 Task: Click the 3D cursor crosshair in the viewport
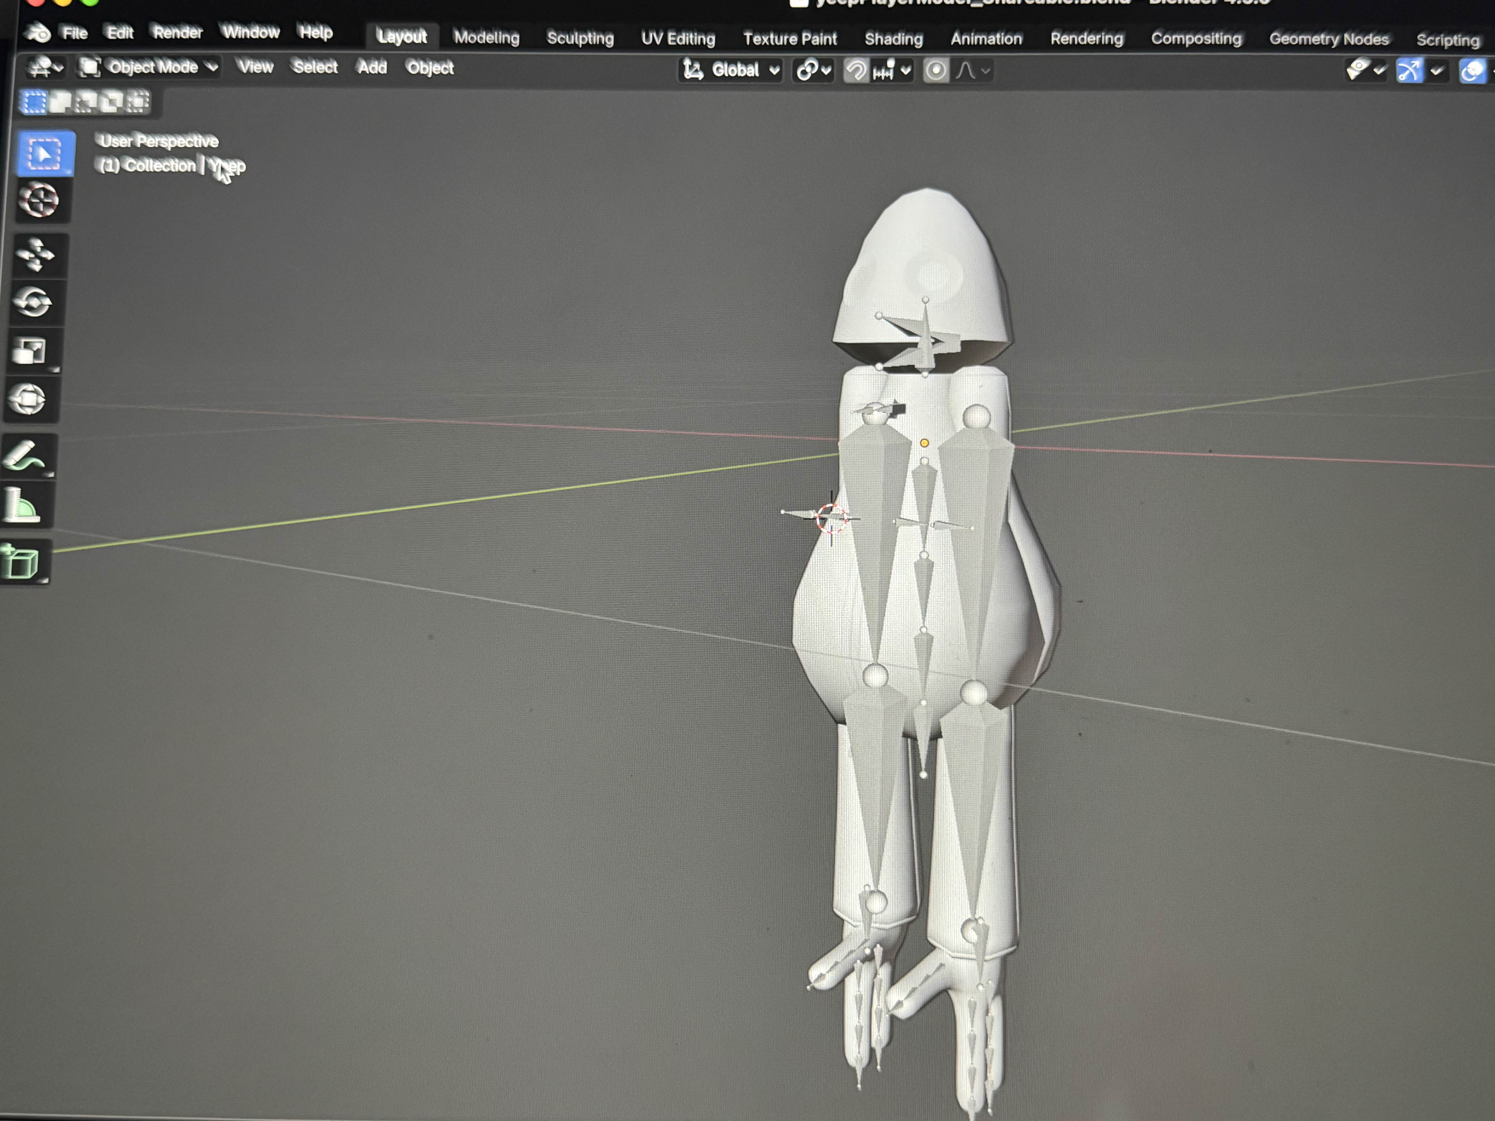831,518
